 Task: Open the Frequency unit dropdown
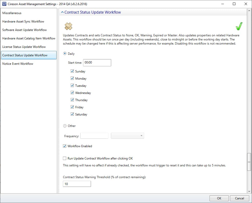[128, 136]
